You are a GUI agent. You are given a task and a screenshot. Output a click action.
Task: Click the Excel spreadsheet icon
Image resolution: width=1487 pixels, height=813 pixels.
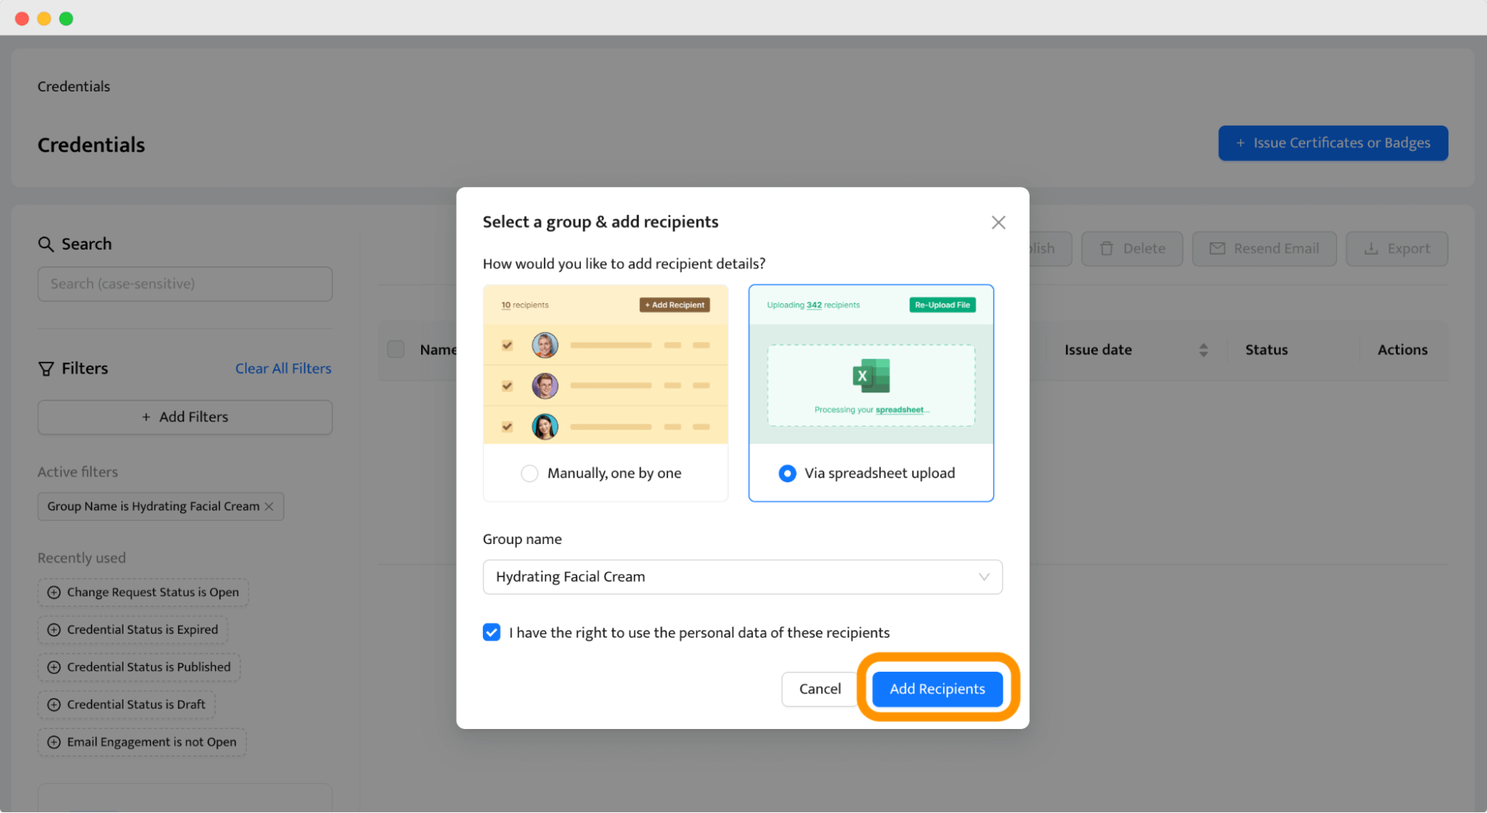(871, 376)
